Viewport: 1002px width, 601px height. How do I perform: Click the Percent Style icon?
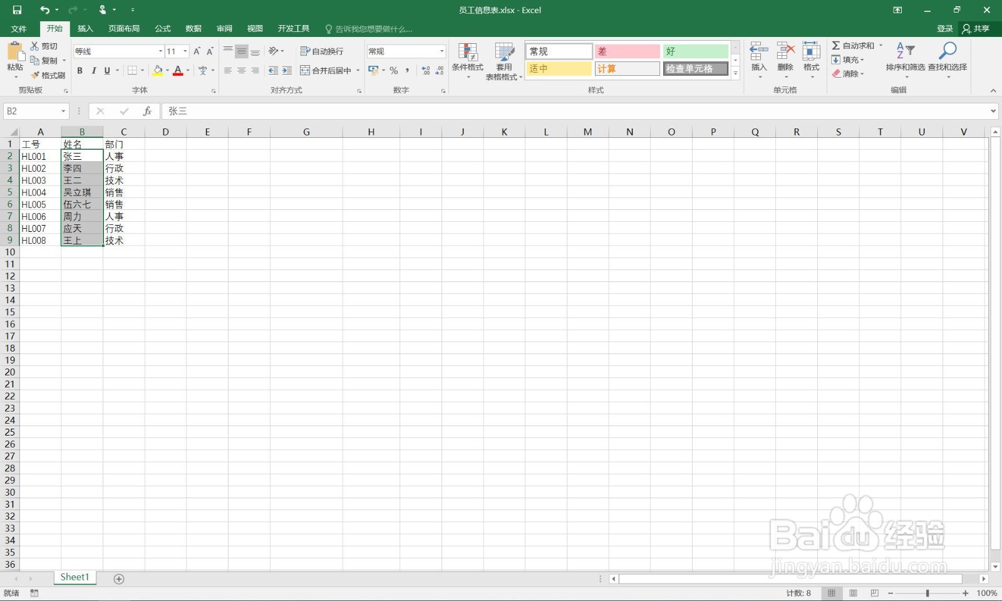point(394,71)
